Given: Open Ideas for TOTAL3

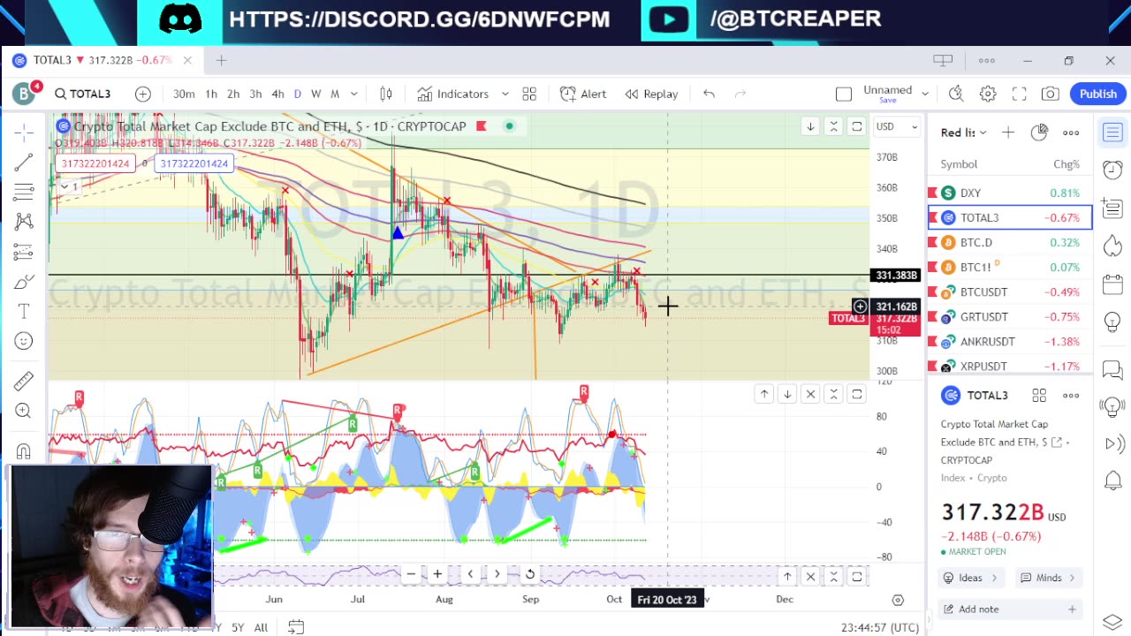Looking at the screenshot, I should pyautogui.click(x=969, y=578).
